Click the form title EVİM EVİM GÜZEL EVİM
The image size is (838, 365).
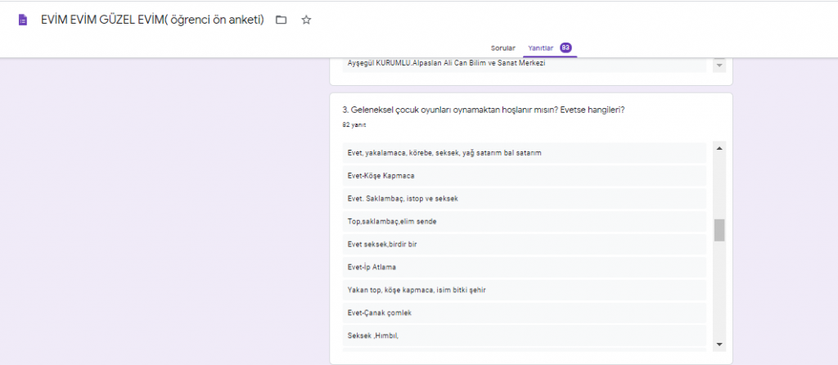tap(152, 20)
